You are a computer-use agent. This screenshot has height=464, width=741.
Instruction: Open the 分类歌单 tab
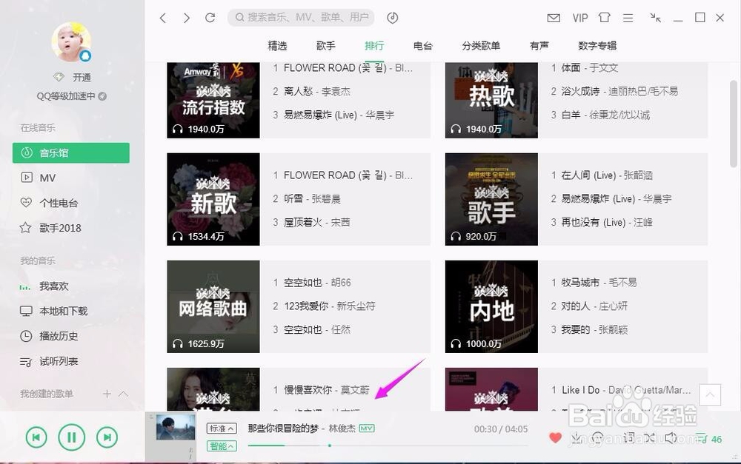[x=481, y=46]
